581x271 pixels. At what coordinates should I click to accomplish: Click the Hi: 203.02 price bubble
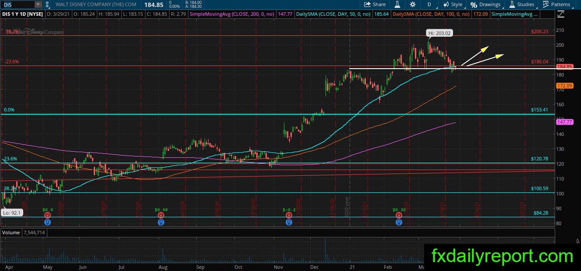click(x=440, y=33)
